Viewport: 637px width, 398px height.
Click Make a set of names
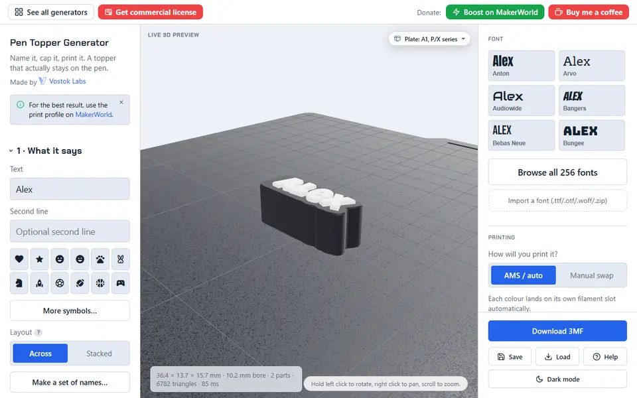coord(70,383)
